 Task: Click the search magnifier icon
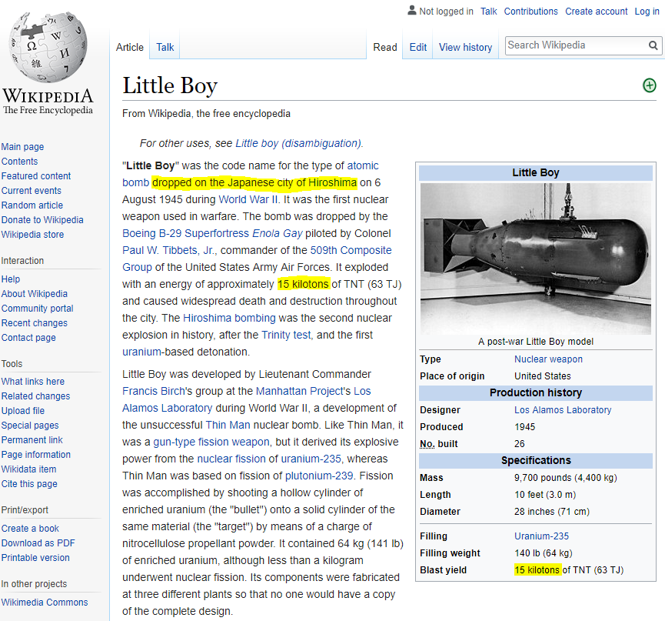pos(653,46)
